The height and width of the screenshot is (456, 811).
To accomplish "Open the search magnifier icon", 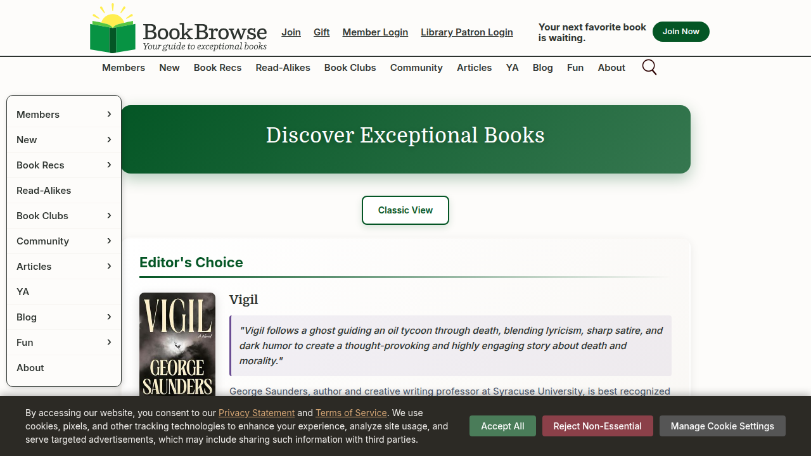I will 649,67.
